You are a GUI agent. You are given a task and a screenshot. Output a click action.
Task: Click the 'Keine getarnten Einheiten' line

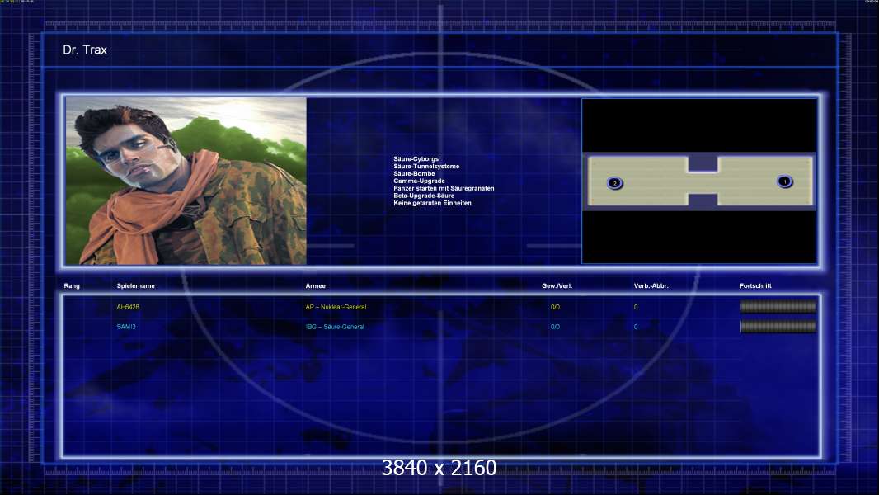point(432,203)
